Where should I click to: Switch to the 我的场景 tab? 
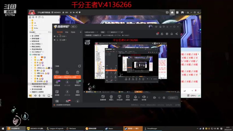click(60, 32)
